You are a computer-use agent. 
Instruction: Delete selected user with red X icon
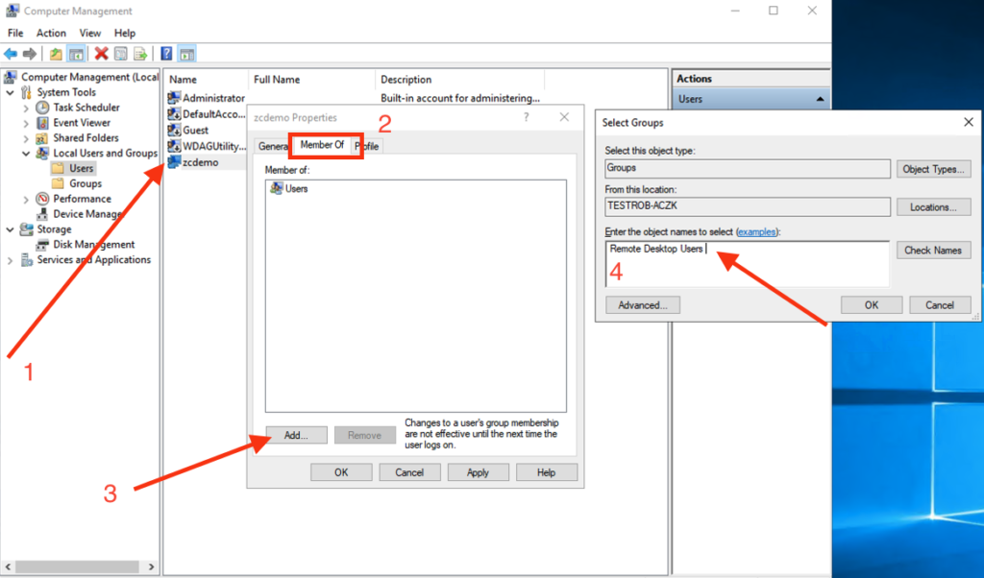101,54
